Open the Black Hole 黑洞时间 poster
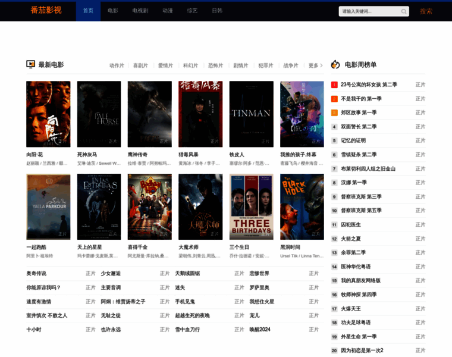 pos(302,206)
